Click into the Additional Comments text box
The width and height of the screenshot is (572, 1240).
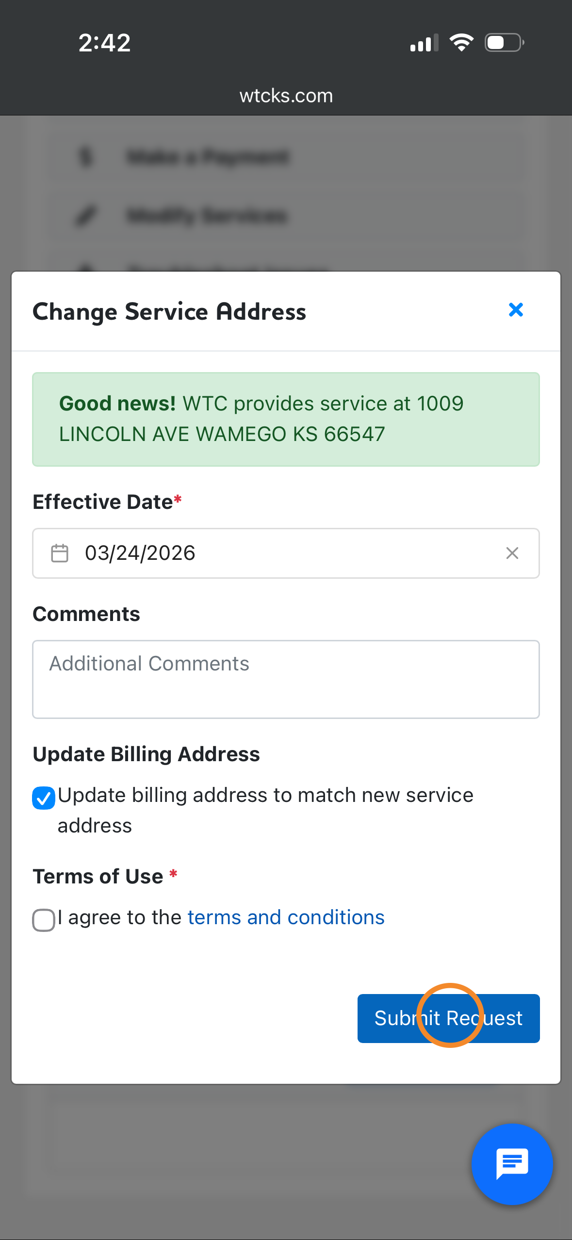point(285,679)
